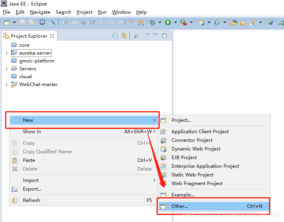Click the Resume debug icon
284x222 pixels.
pos(65,22)
